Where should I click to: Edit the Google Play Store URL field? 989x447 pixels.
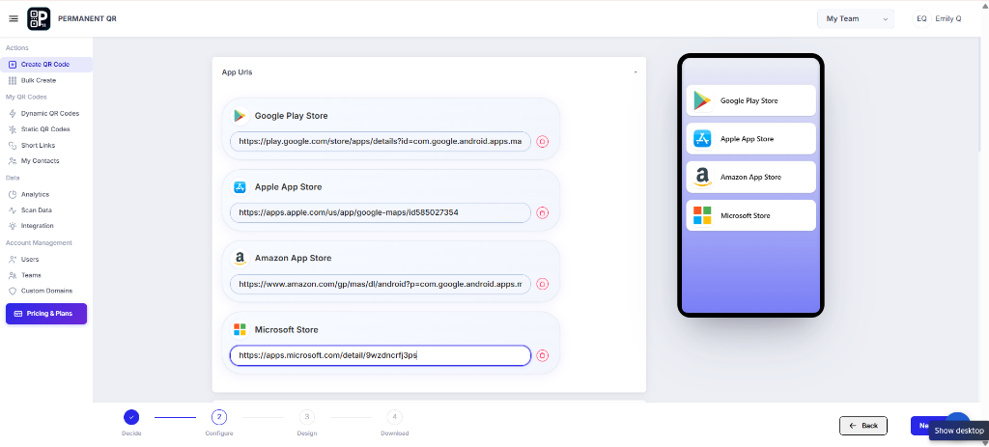click(381, 141)
